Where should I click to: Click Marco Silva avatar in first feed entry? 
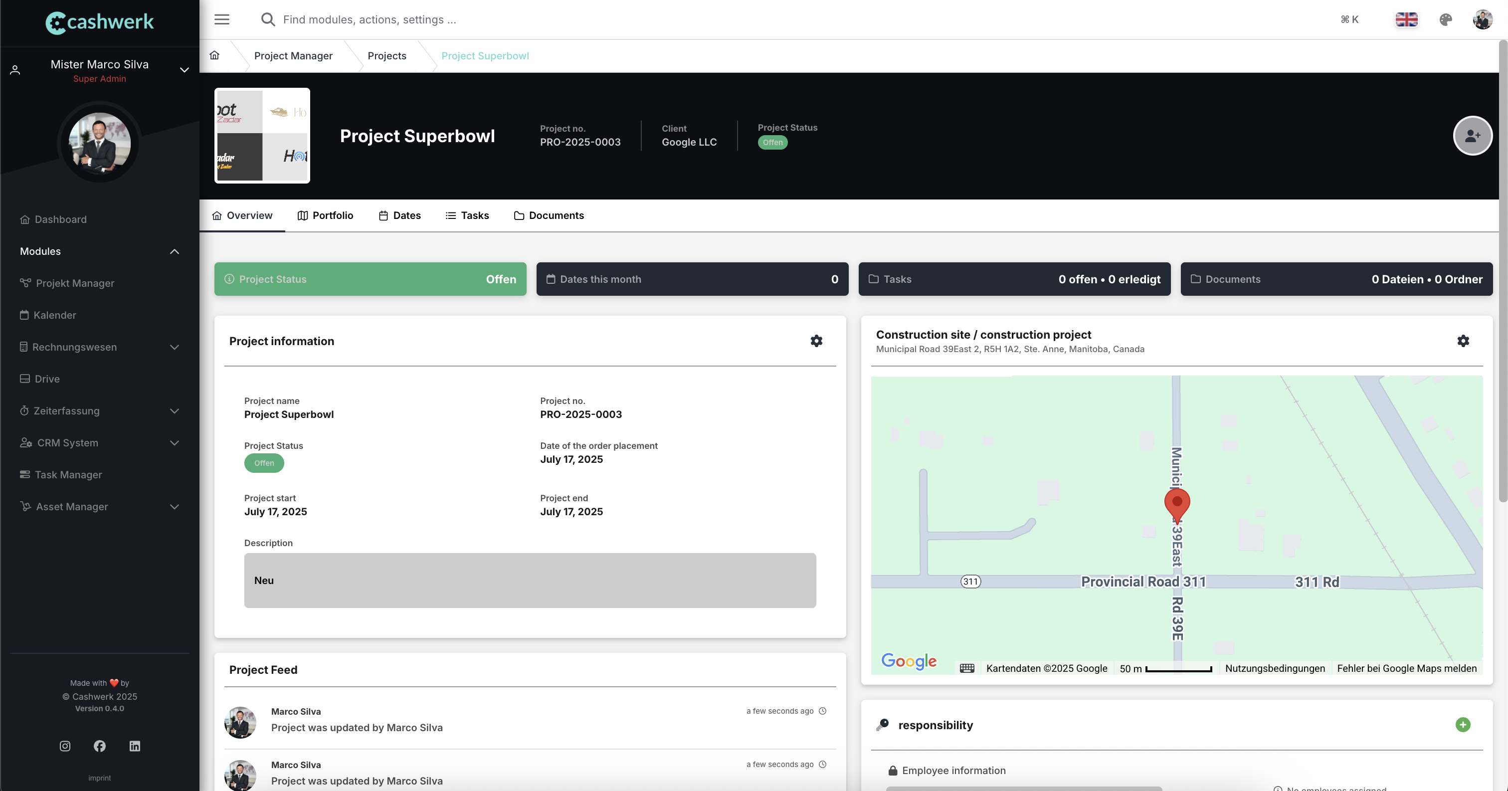pos(240,722)
